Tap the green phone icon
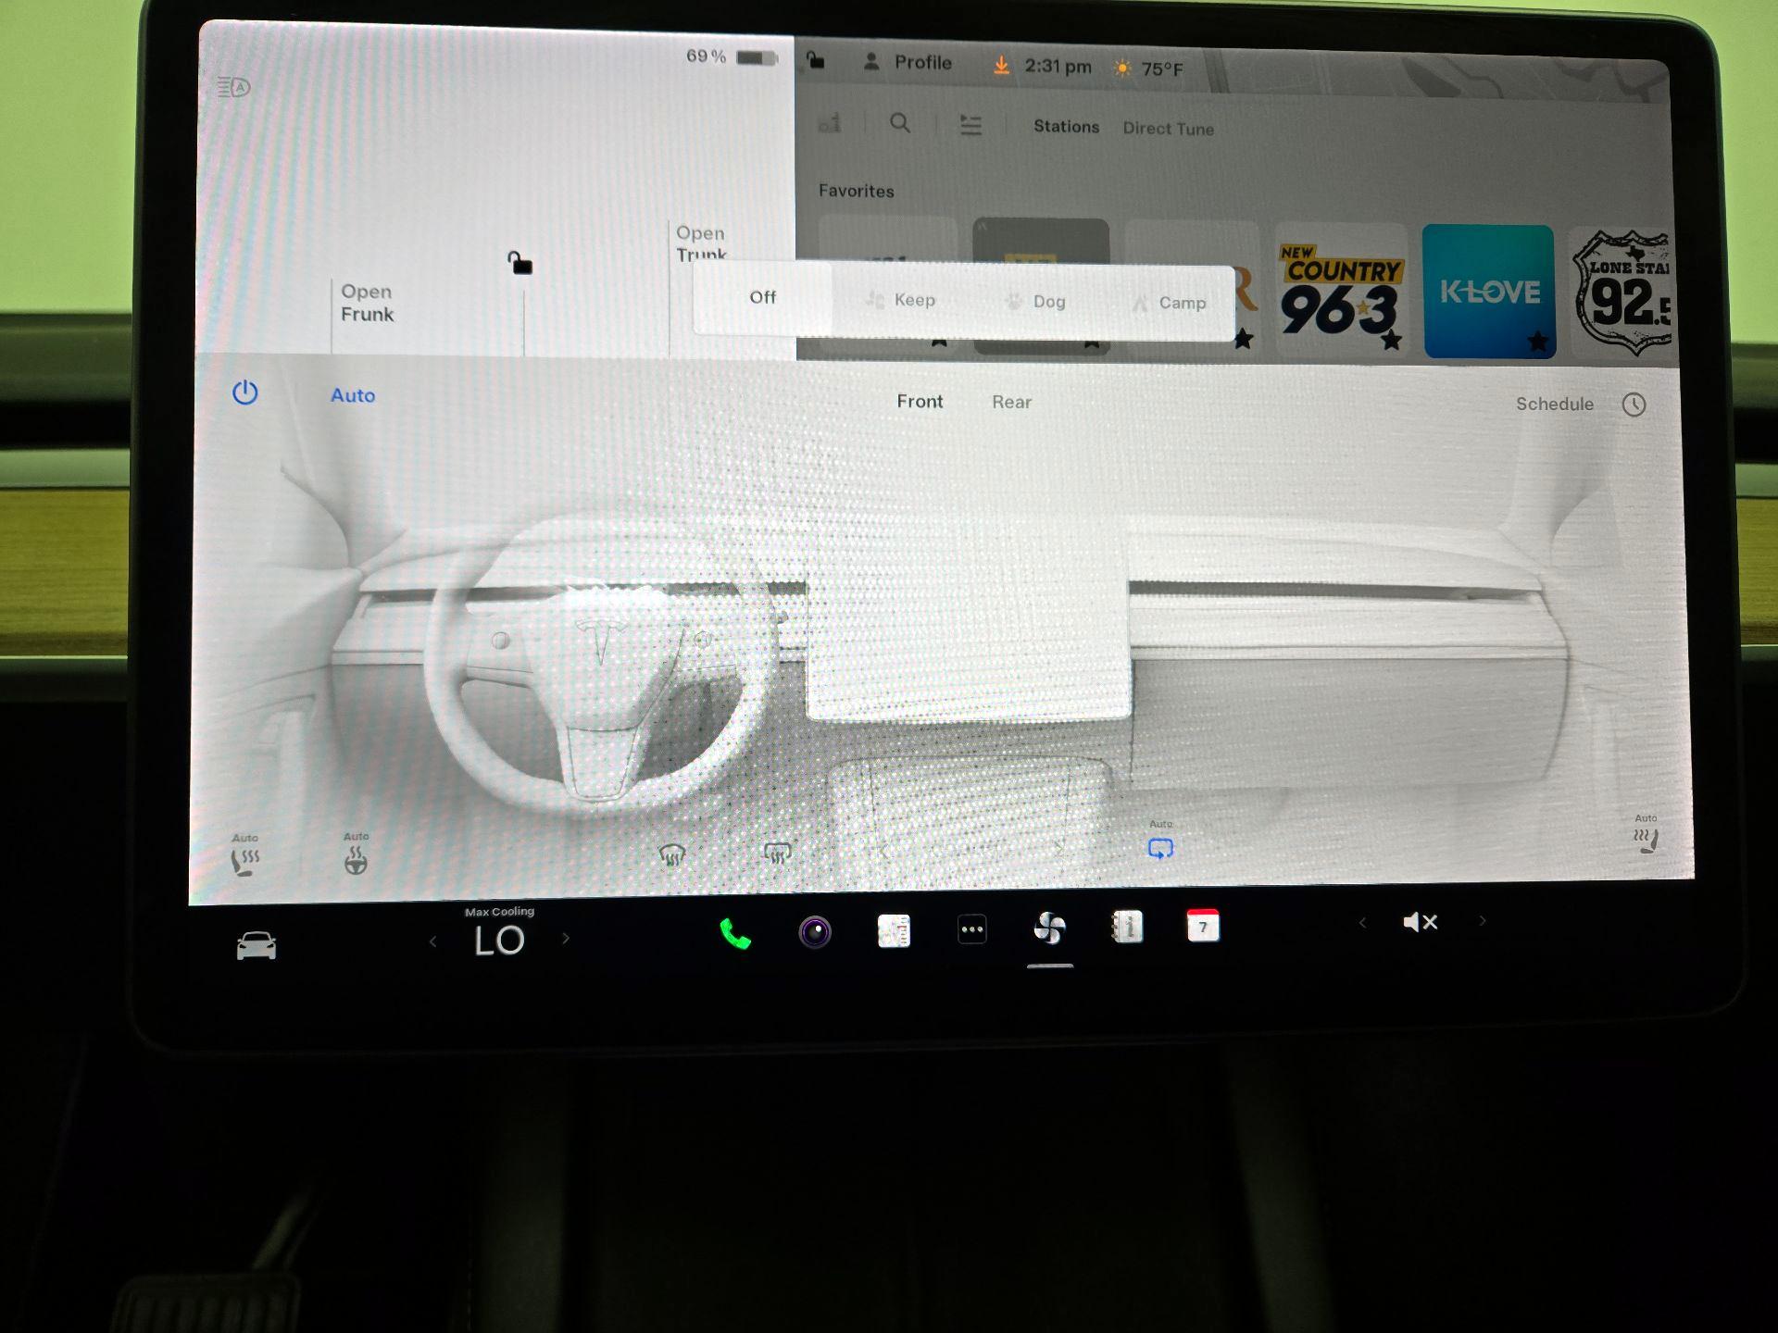 734,932
